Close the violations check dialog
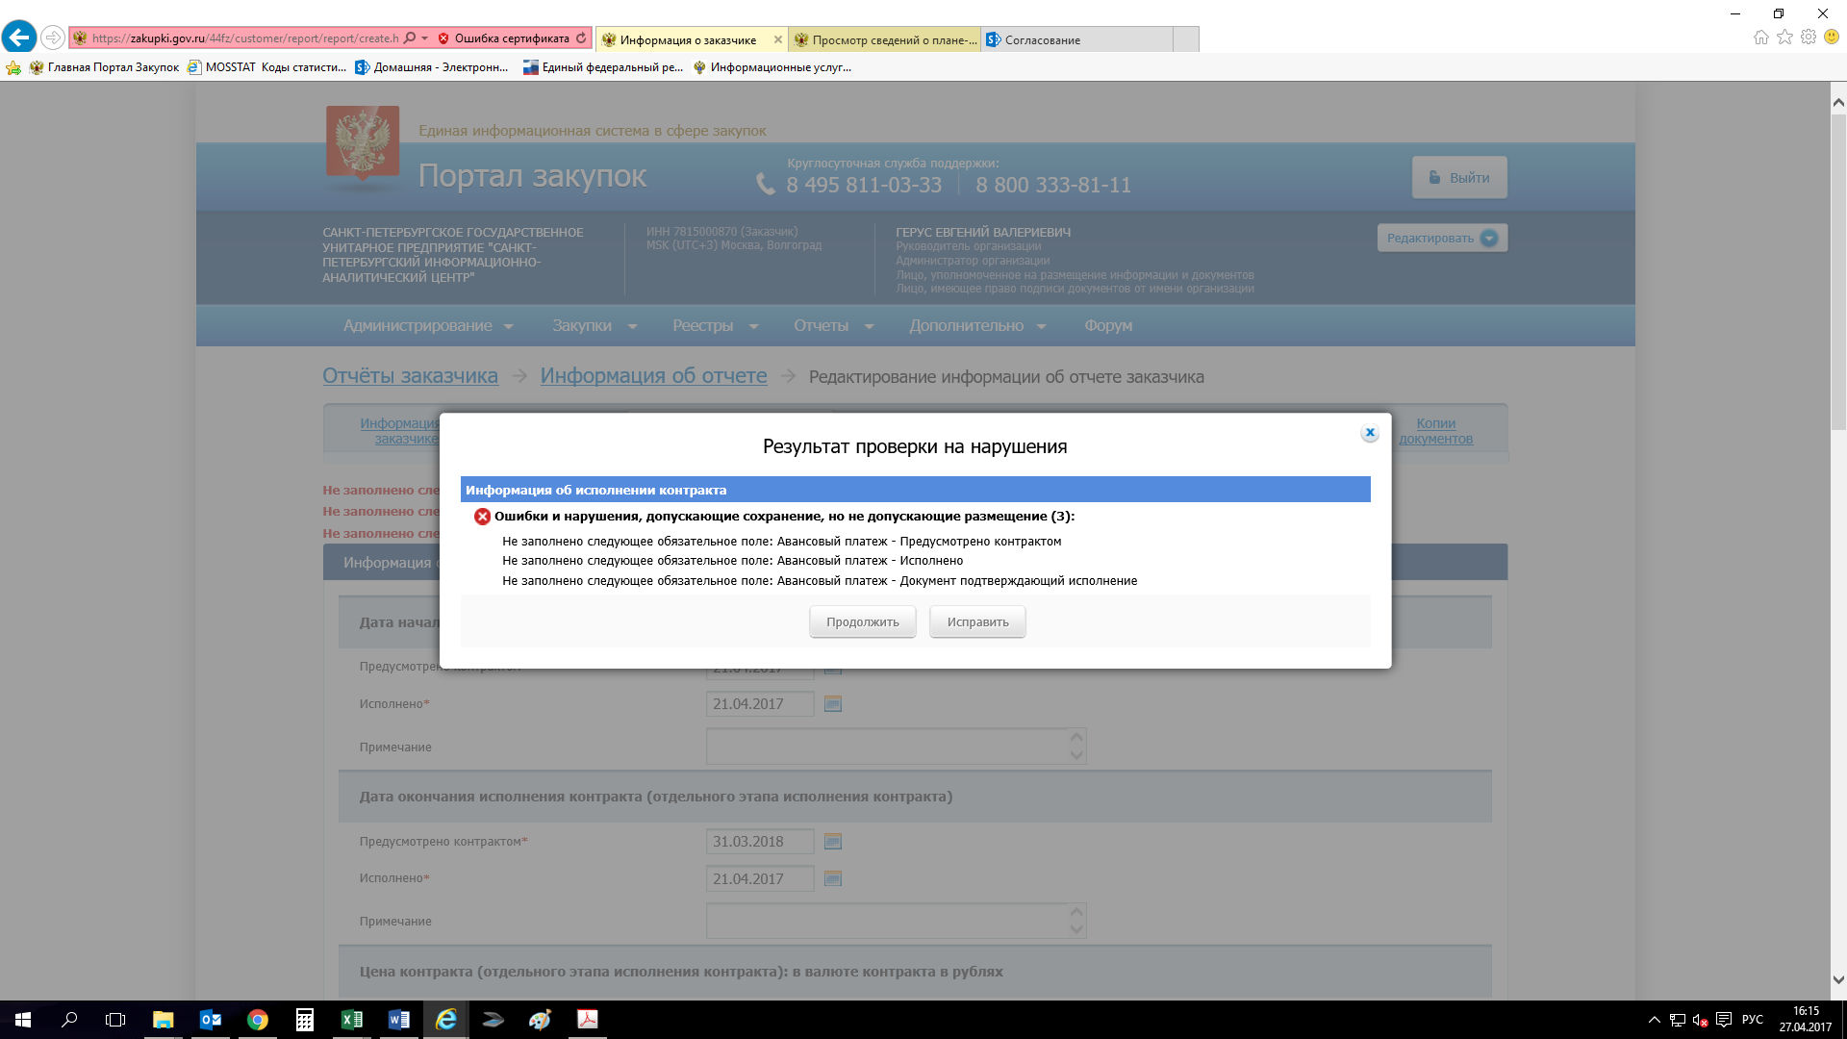Image resolution: width=1847 pixels, height=1039 pixels. [x=1370, y=433]
